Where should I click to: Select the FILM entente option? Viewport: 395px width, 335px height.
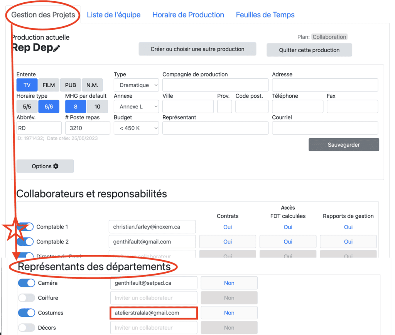(49, 85)
